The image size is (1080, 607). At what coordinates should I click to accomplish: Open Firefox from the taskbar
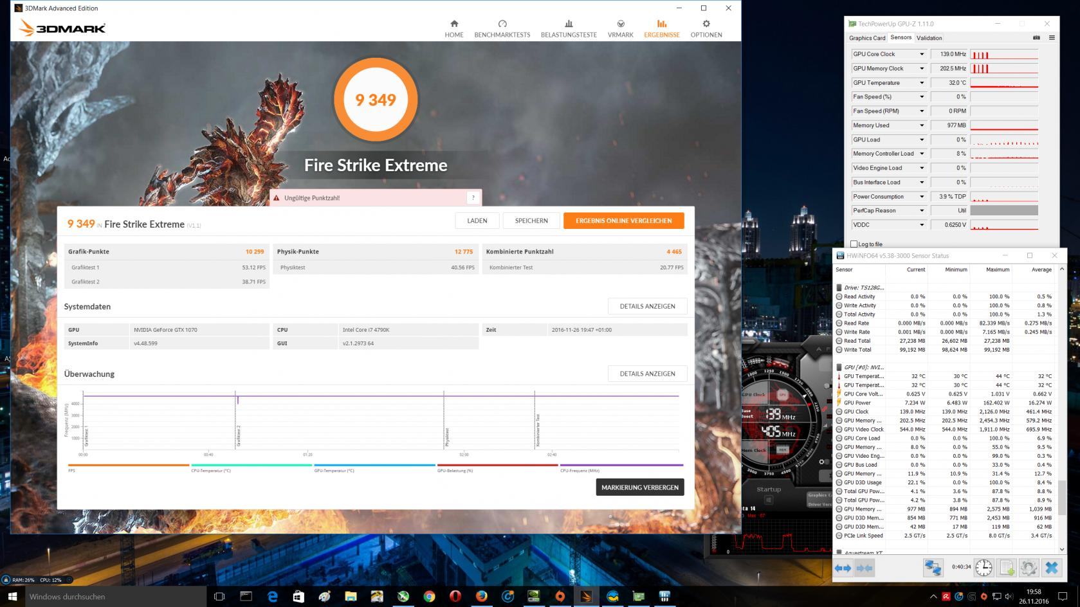[481, 596]
